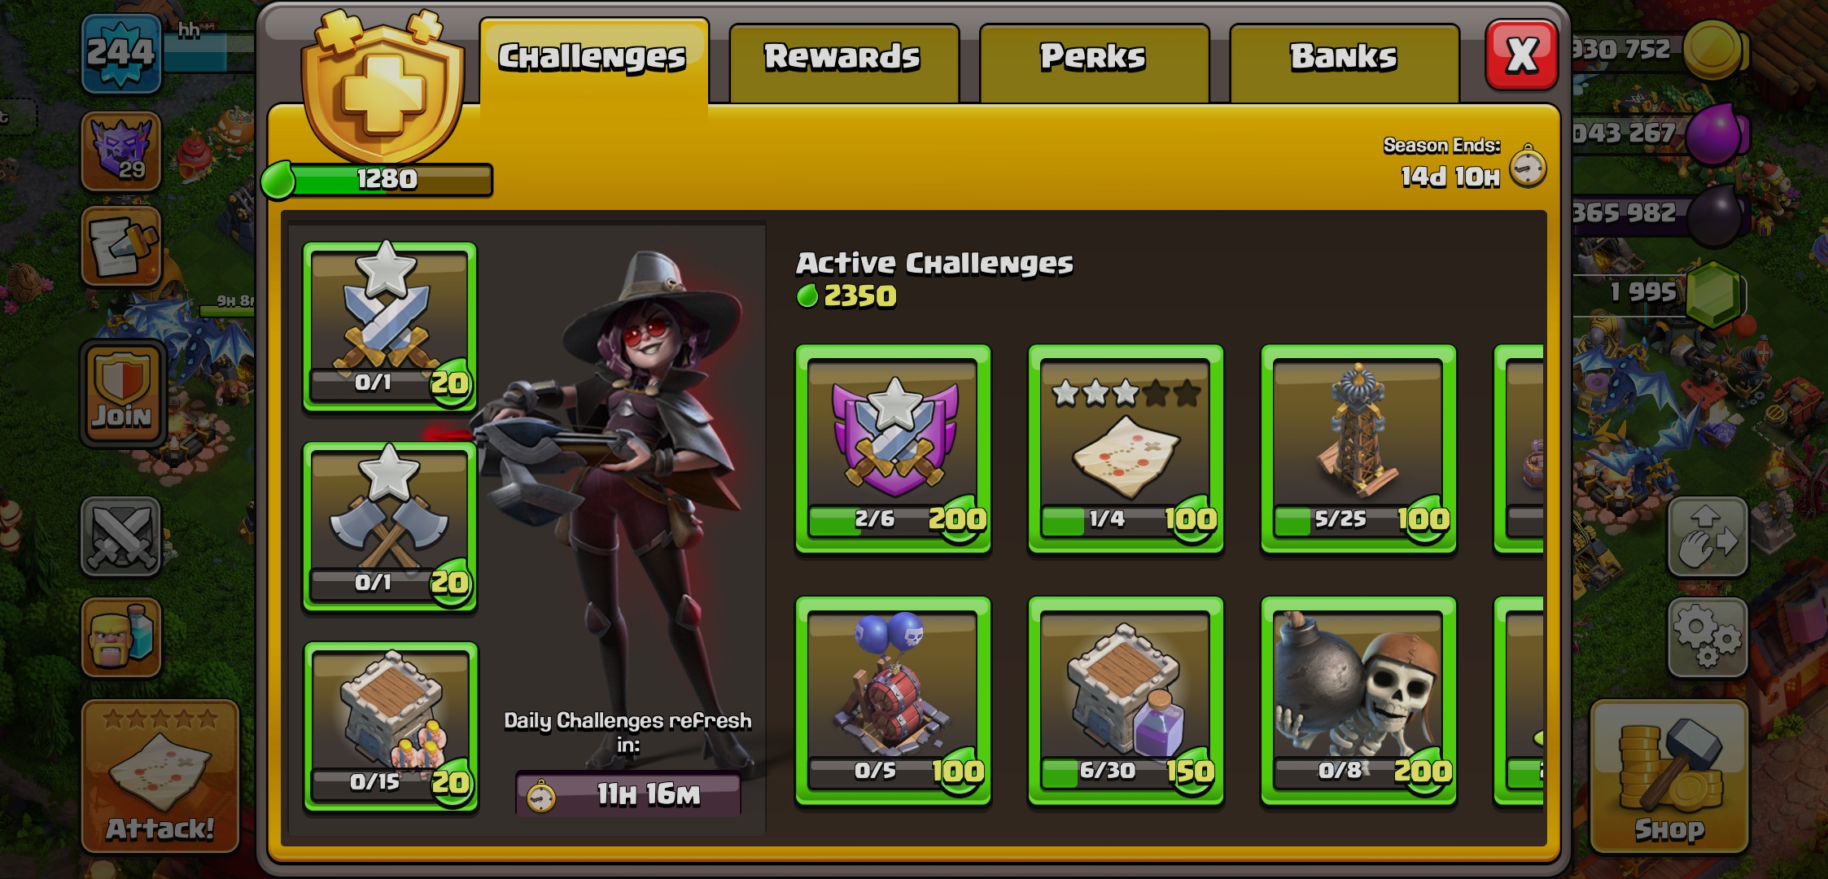Open the crossed swords daily challenge 0/1
The width and height of the screenshot is (1828, 879).
(390, 326)
